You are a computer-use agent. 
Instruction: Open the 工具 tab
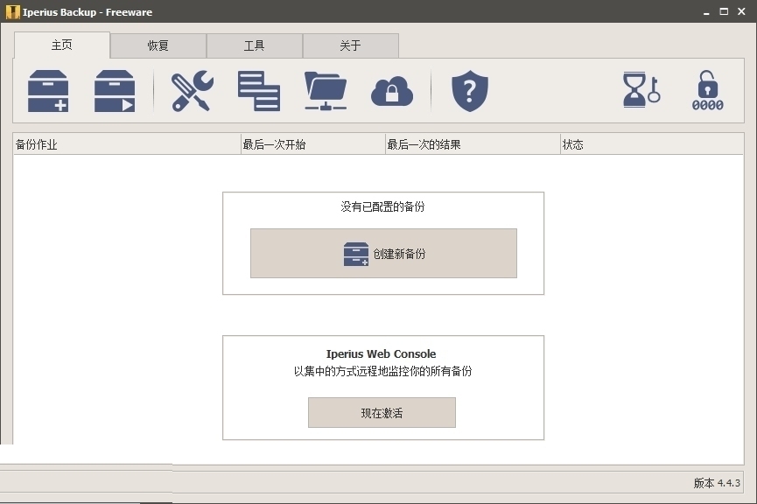point(254,45)
